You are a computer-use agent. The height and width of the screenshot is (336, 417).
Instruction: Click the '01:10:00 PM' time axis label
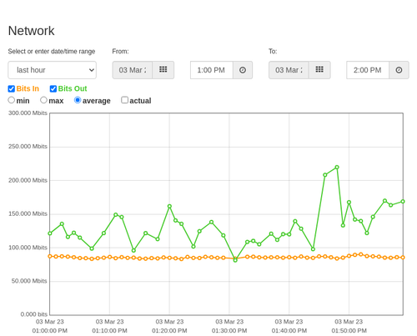(109, 331)
